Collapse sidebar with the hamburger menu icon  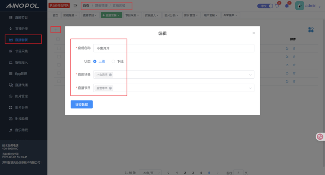pos(76,6)
